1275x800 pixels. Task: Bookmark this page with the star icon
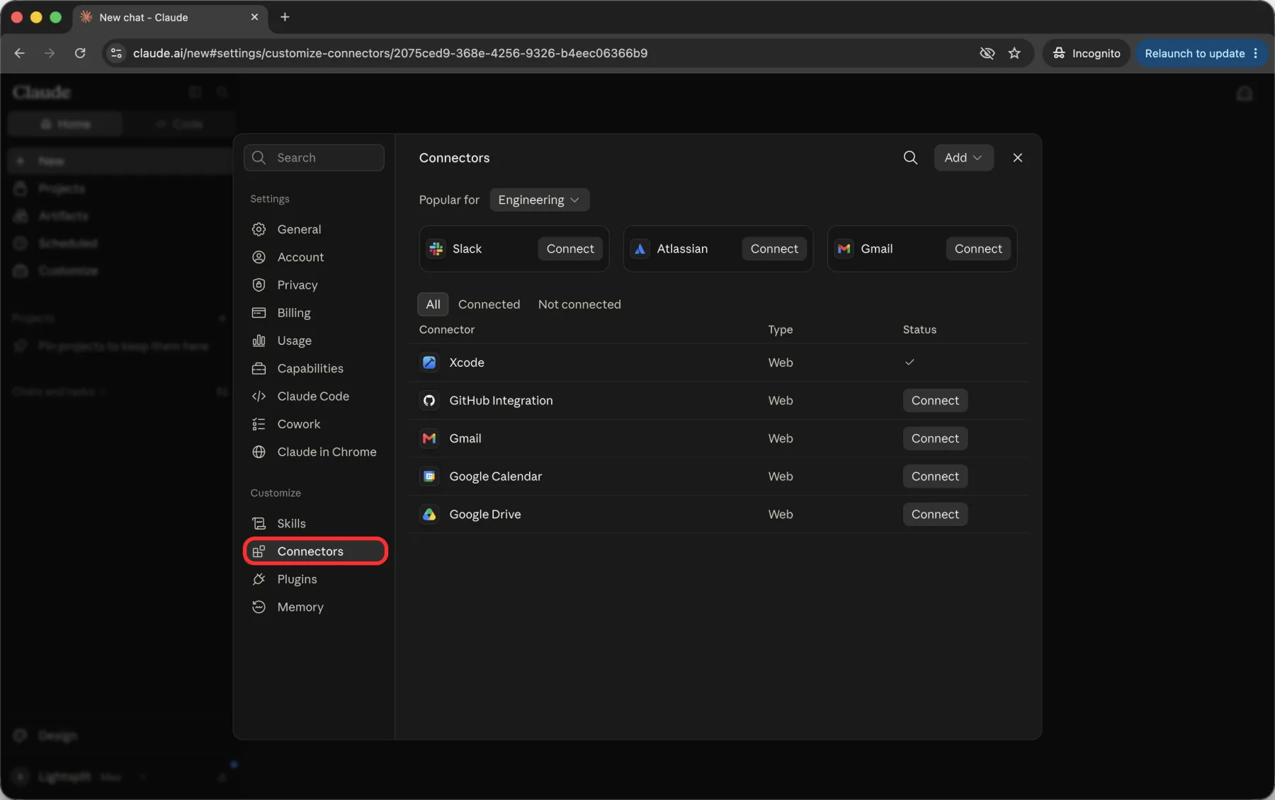tap(1014, 53)
